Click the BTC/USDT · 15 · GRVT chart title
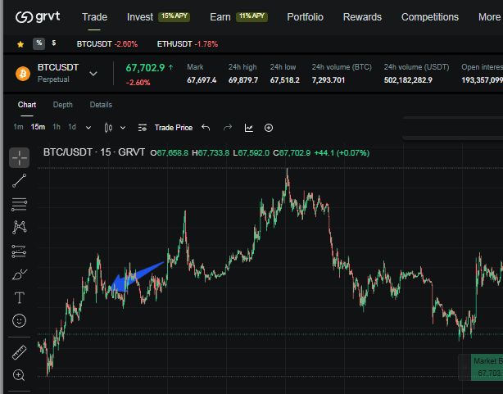Viewport: 503px width, 394px height. tap(94, 152)
